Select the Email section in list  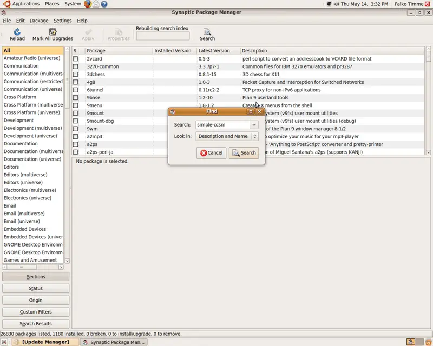33,206
